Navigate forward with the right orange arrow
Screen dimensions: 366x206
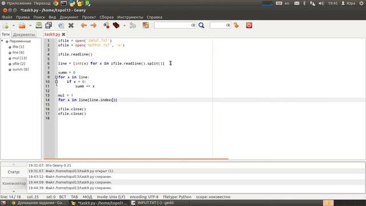click(93, 25)
